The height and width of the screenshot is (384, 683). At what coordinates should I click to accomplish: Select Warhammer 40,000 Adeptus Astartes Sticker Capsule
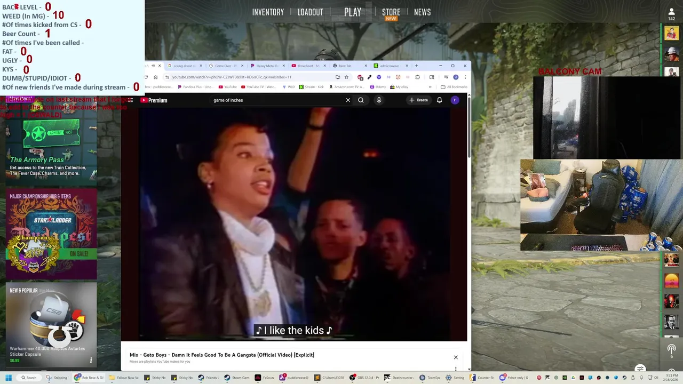click(51, 324)
